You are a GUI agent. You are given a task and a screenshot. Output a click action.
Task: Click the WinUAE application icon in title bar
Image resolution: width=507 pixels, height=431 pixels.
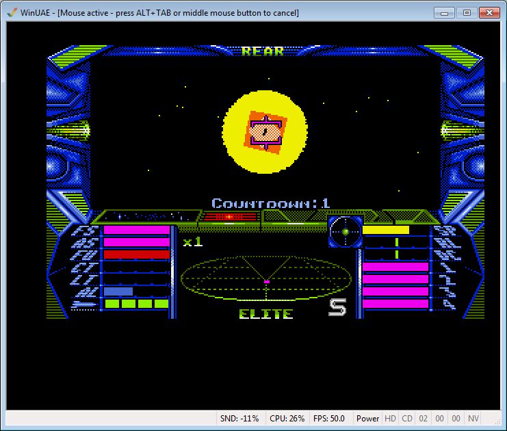coord(12,12)
